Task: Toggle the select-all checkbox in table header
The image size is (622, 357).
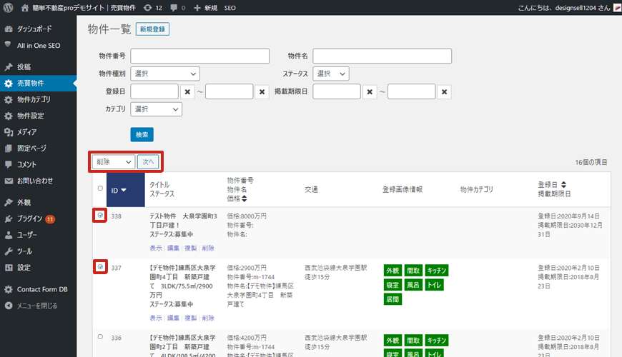Action: (x=100, y=188)
